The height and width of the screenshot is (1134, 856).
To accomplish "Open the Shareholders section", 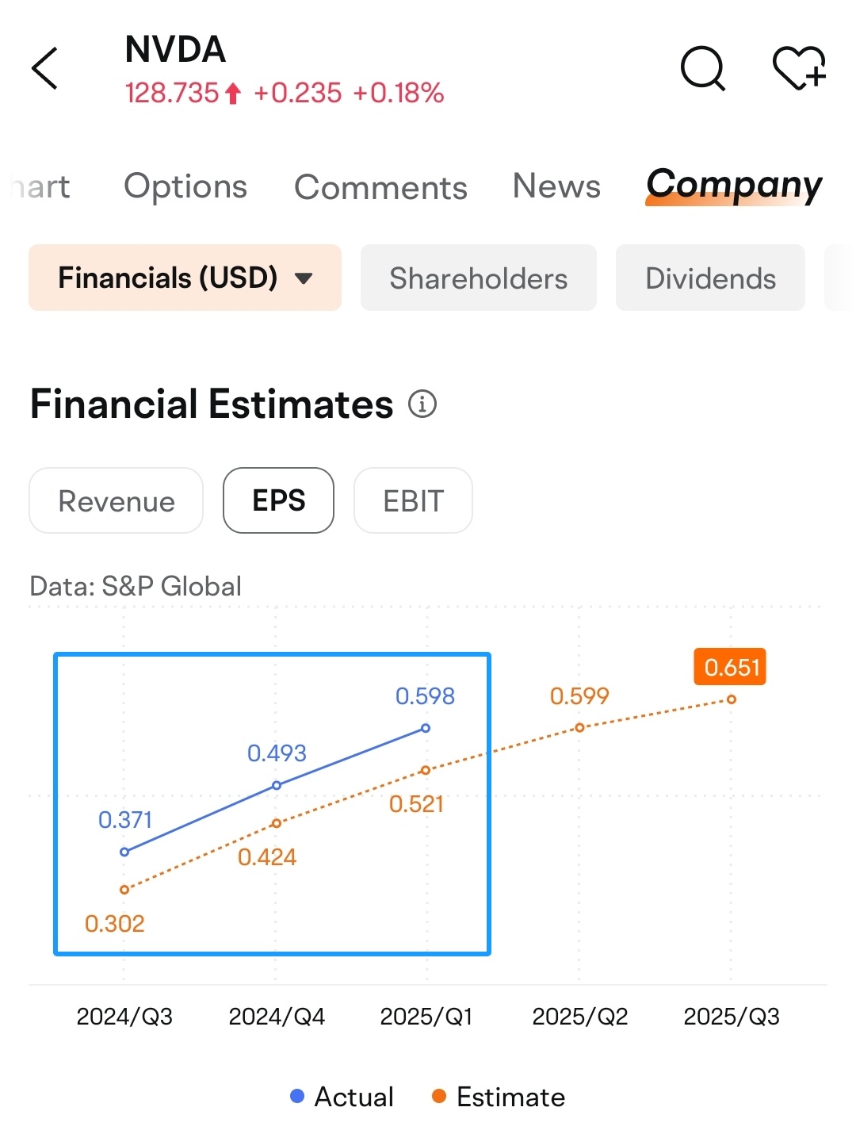I will pos(479,278).
